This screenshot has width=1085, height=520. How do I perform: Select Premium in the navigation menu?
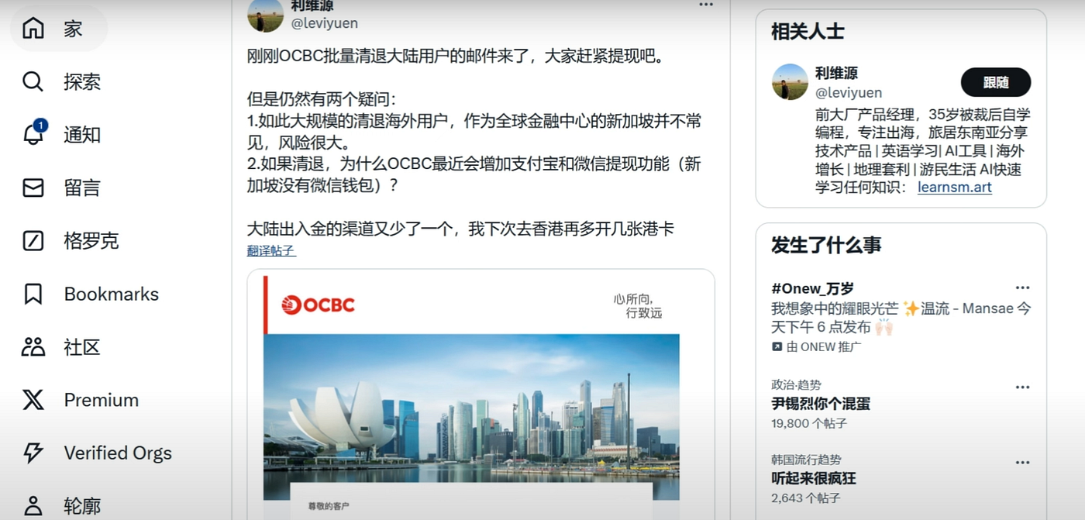101,400
